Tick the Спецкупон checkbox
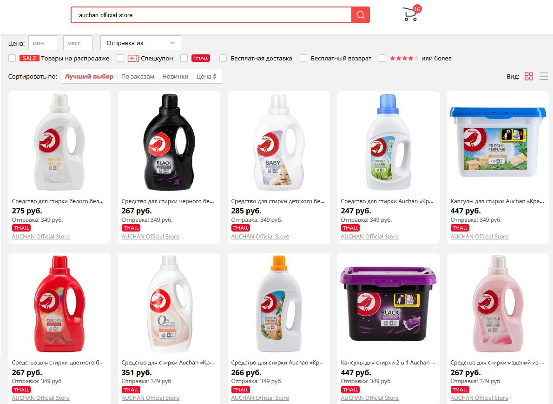Viewport: 553px width, 404px height. pyautogui.click(x=120, y=58)
